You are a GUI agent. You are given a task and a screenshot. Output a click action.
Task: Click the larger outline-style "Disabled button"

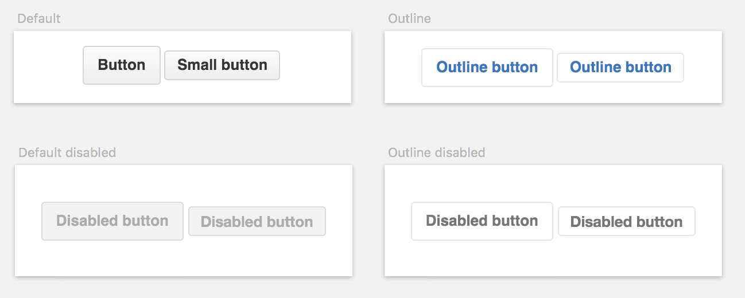[x=482, y=221]
